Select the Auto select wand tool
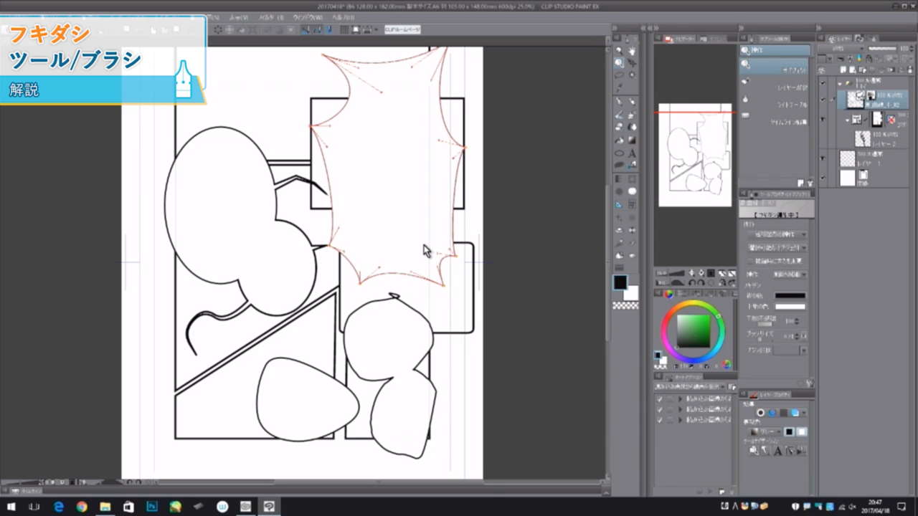This screenshot has height=516, width=918. (x=632, y=75)
